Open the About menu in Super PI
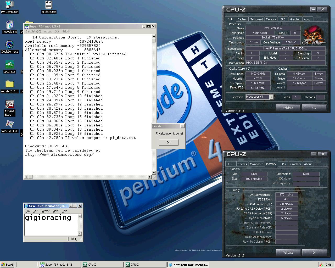 [x=51, y=31]
